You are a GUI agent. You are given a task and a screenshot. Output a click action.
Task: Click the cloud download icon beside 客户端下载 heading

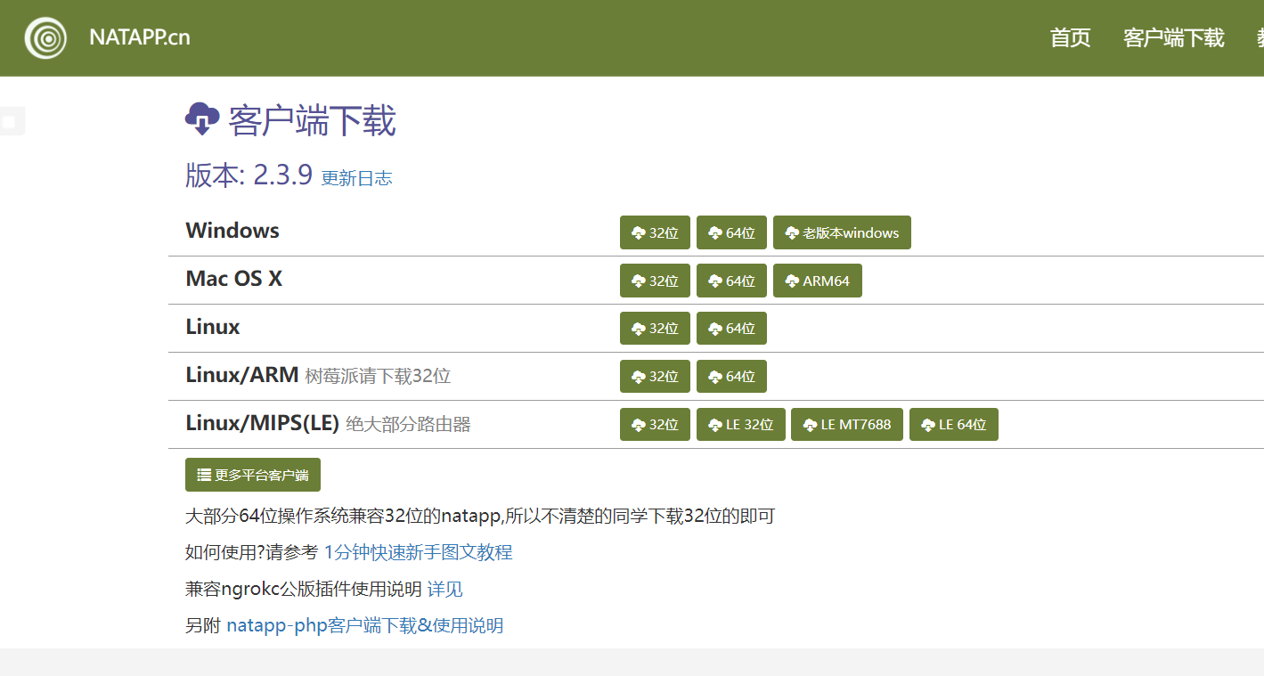[x=202, y=118]
